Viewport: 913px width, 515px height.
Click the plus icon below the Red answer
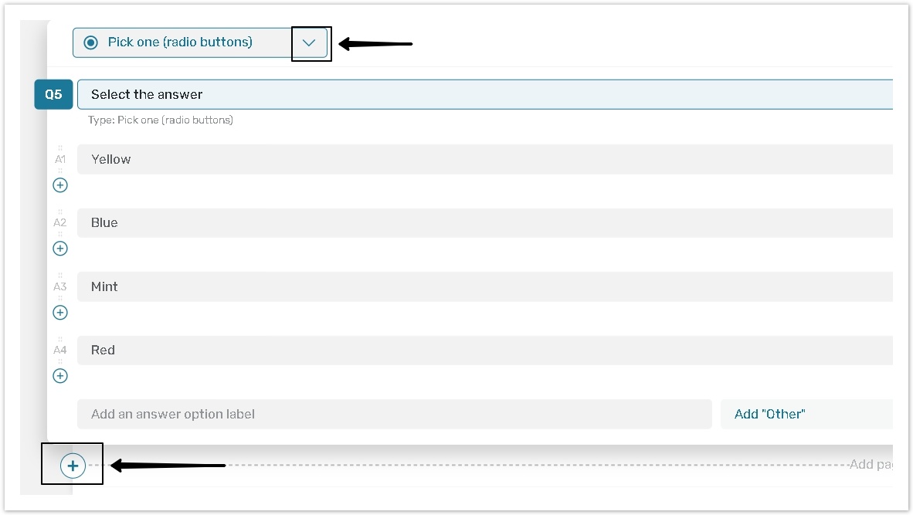[x=60, y=376]
